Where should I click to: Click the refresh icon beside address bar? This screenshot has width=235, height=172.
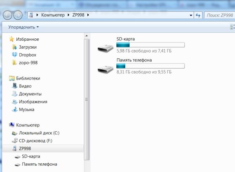198,15
